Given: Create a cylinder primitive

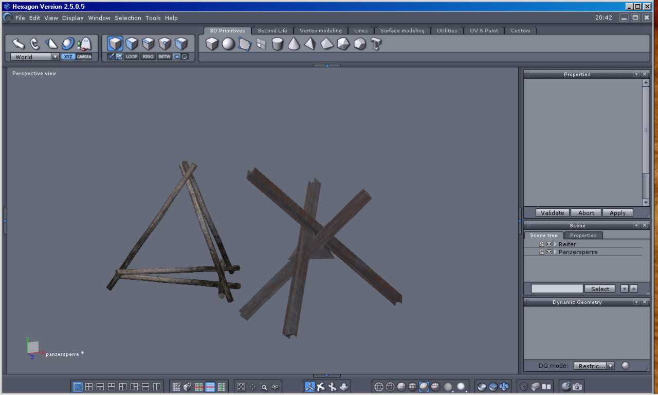Looking at the screenshot, I should point(278,44).
